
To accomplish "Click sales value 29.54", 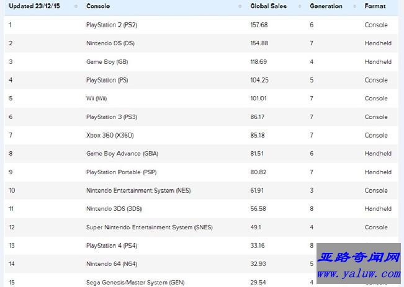I will (258, 283).
